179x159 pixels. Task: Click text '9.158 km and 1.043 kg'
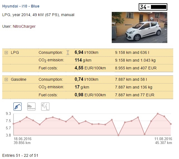point(135,60)
